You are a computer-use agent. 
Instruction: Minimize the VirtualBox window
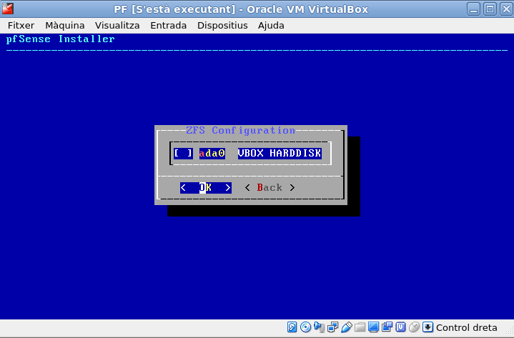click(473, 9)
